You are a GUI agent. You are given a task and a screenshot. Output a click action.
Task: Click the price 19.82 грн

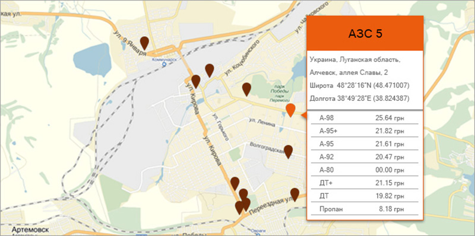click(x=389, y=196)
